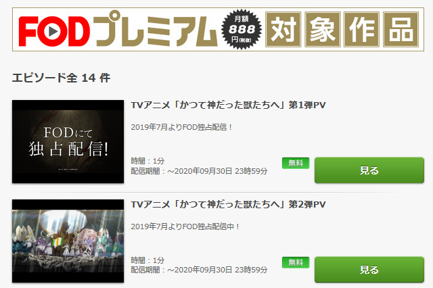Click the 品 tile in the banner
This screenshot has height=288, width=433.
pyautogui.click(x=401, y=30)
